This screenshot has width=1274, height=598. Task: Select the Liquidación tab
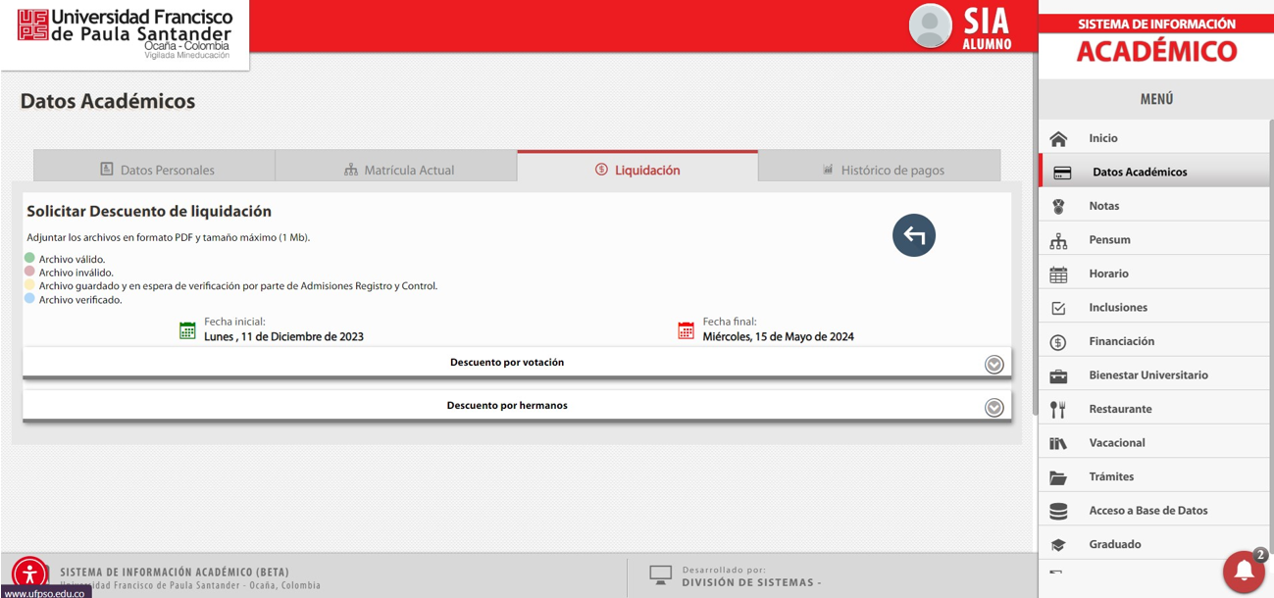coord(637,168)
